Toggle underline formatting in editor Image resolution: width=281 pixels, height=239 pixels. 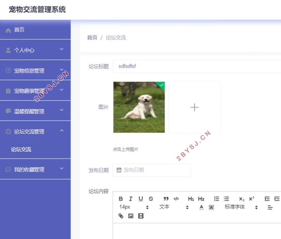(x=140, y=199)
